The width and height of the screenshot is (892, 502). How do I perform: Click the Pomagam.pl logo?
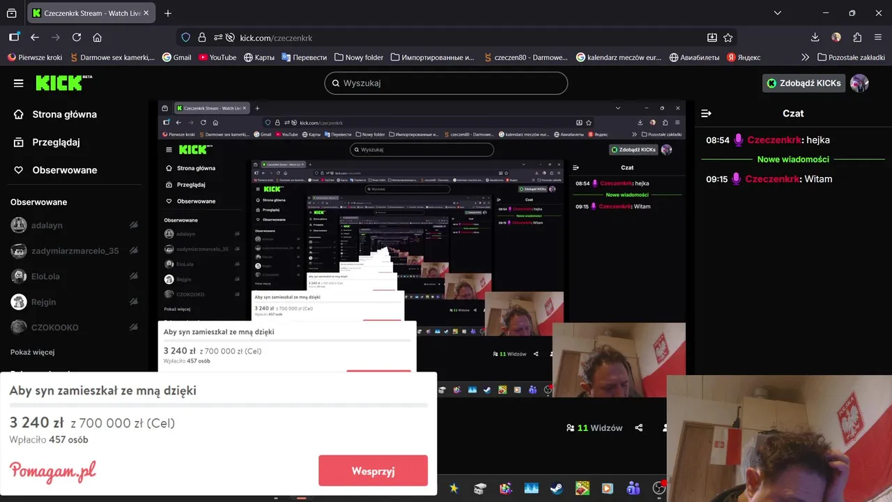coord(53,471)
